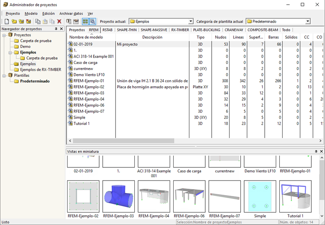Sort by Nombre de modelo column header
Screen dimensions: 325x225
91,37
